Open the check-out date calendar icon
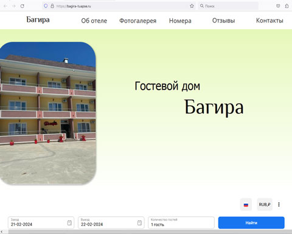The image size is (292, 234). [139, 223]
